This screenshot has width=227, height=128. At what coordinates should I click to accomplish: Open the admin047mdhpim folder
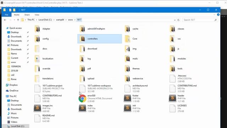coord(92,29)
